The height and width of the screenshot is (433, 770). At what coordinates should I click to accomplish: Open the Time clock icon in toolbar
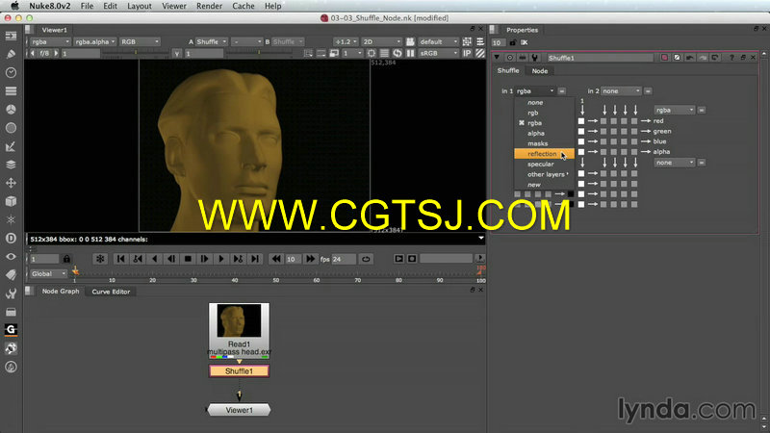click(x=11, y=73)
